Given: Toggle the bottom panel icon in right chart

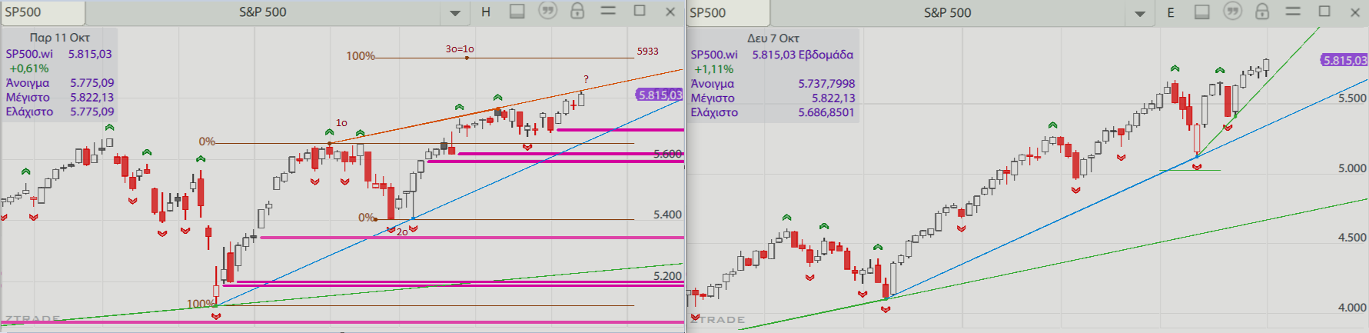Looking at the screenshot, I should pos(1202,12).
